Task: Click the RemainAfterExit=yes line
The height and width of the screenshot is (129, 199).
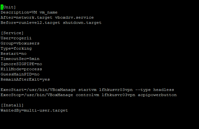Action: click(x=25, y=79)
